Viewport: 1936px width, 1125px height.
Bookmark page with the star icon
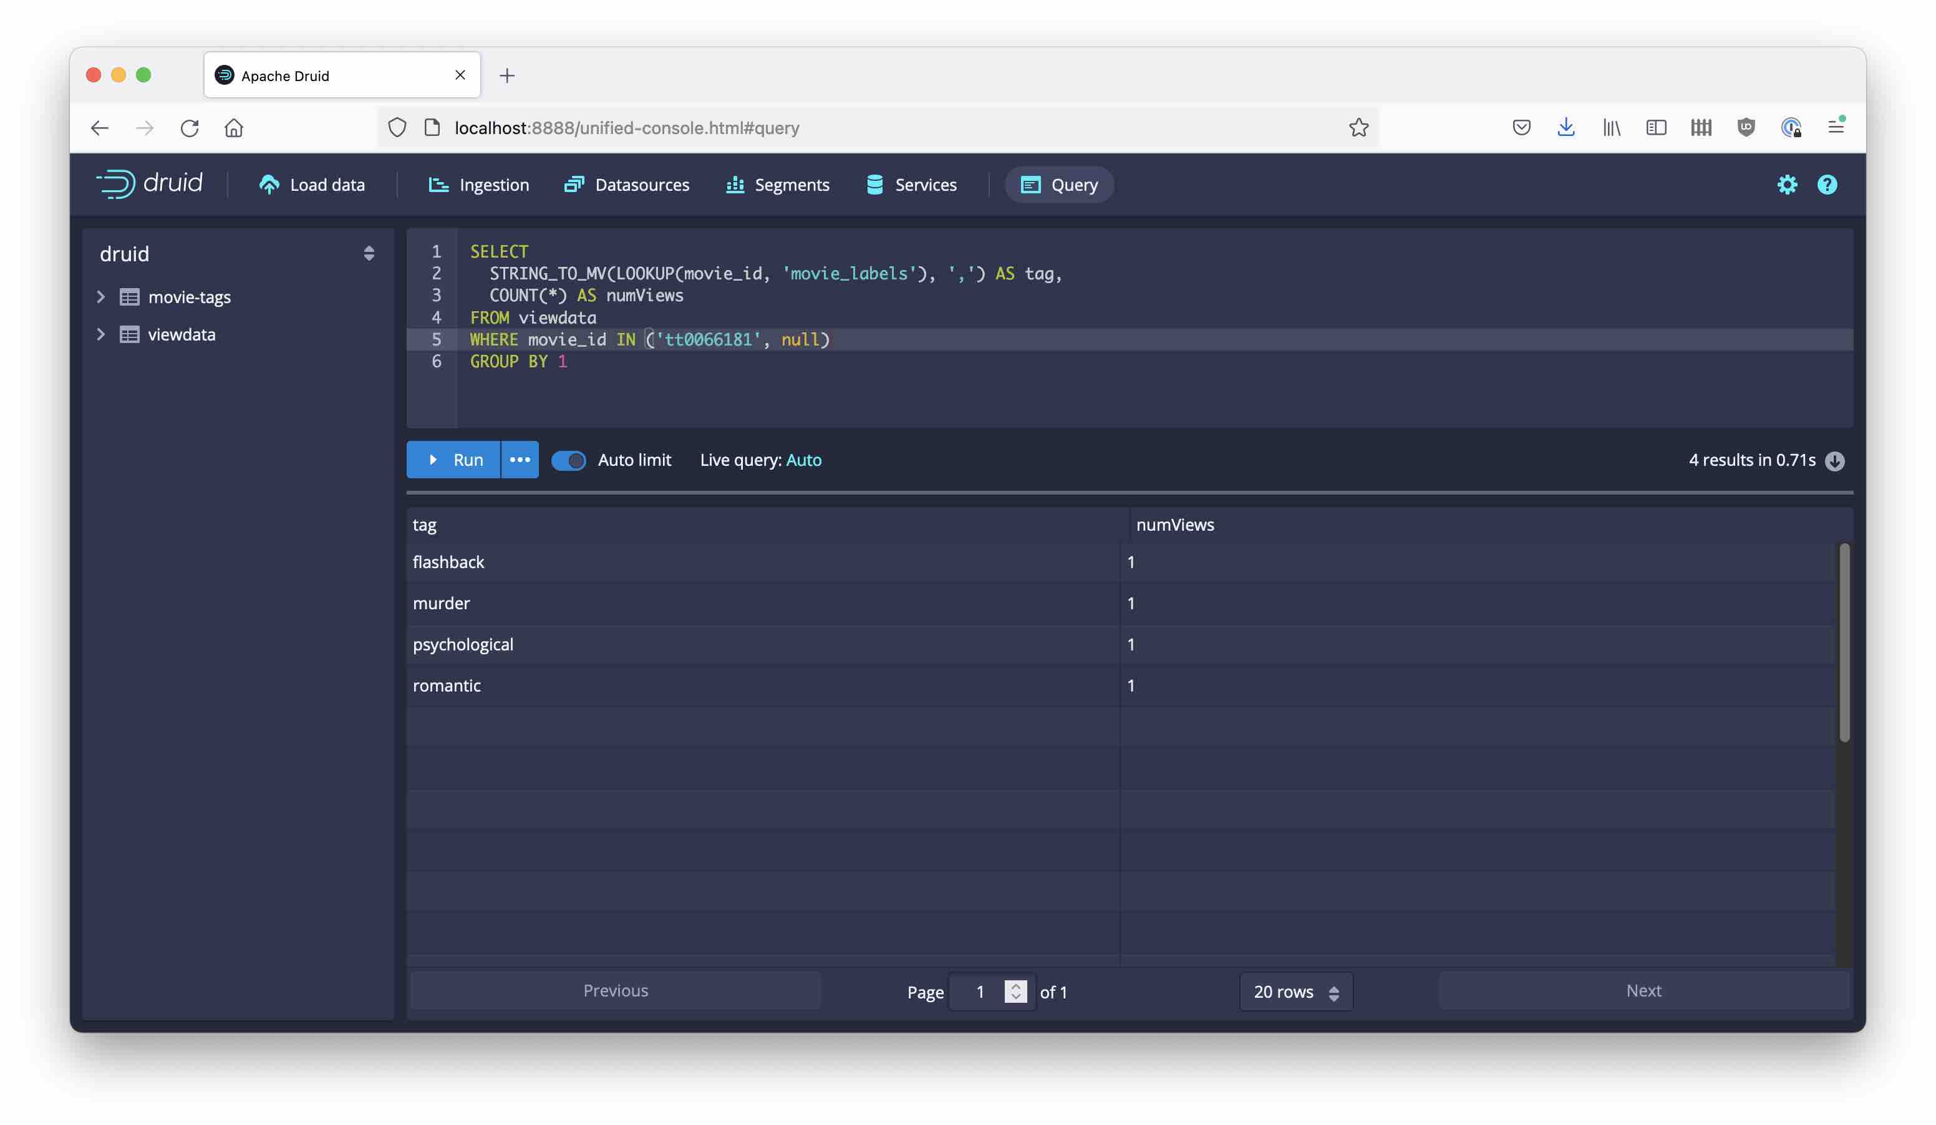click(x=1358, y=127)
